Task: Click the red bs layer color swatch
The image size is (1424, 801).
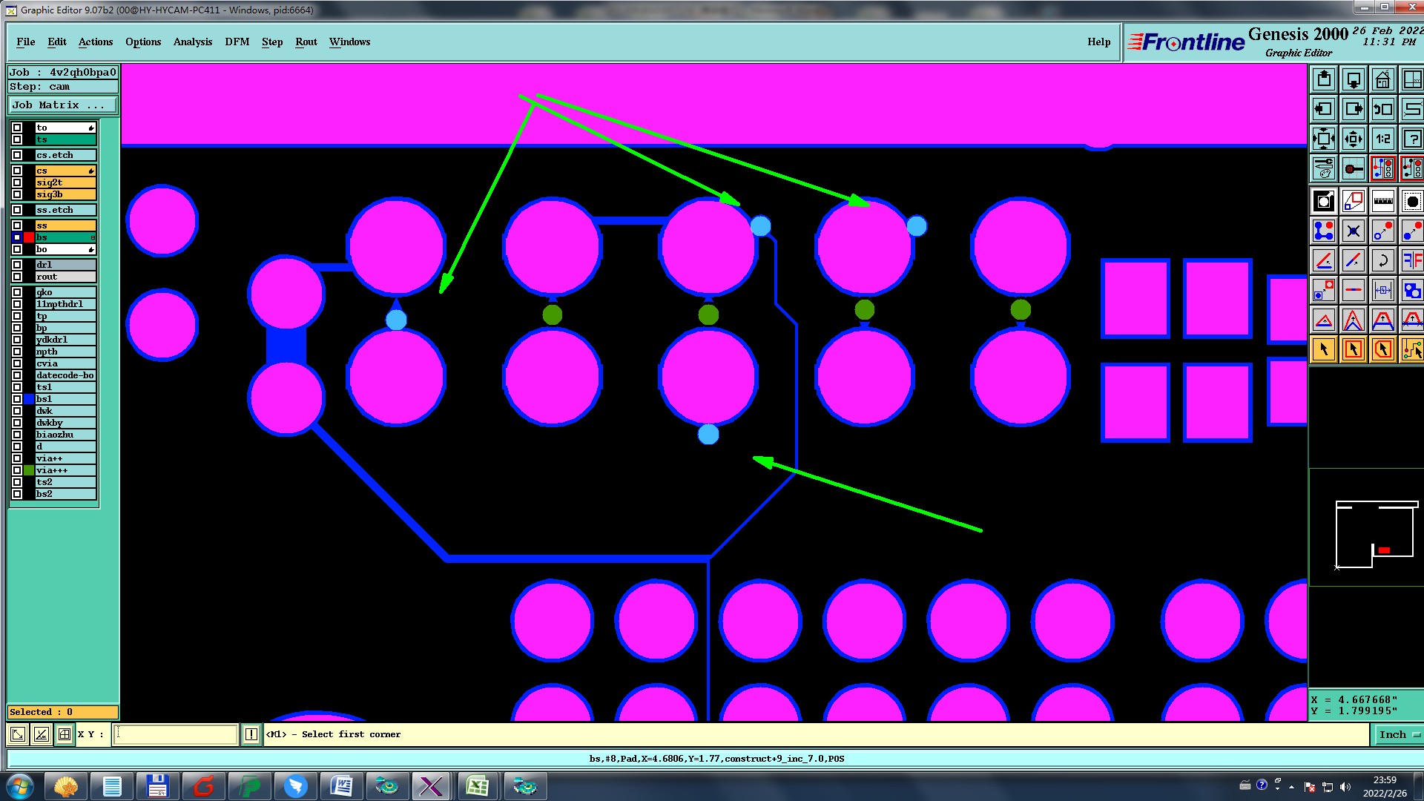Action: pos(29,237)
